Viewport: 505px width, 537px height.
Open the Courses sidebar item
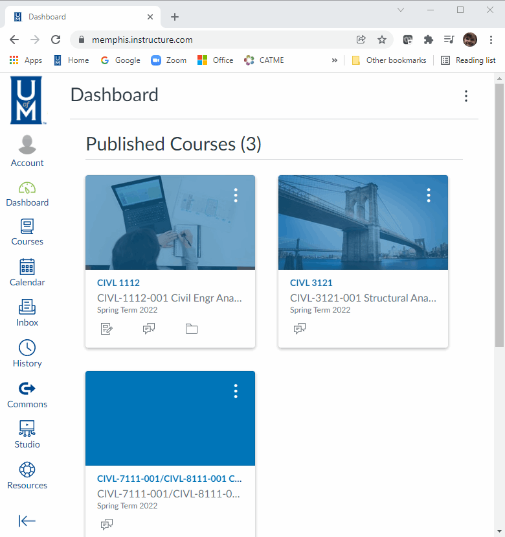pyautogui.click(x=27, y=233)
